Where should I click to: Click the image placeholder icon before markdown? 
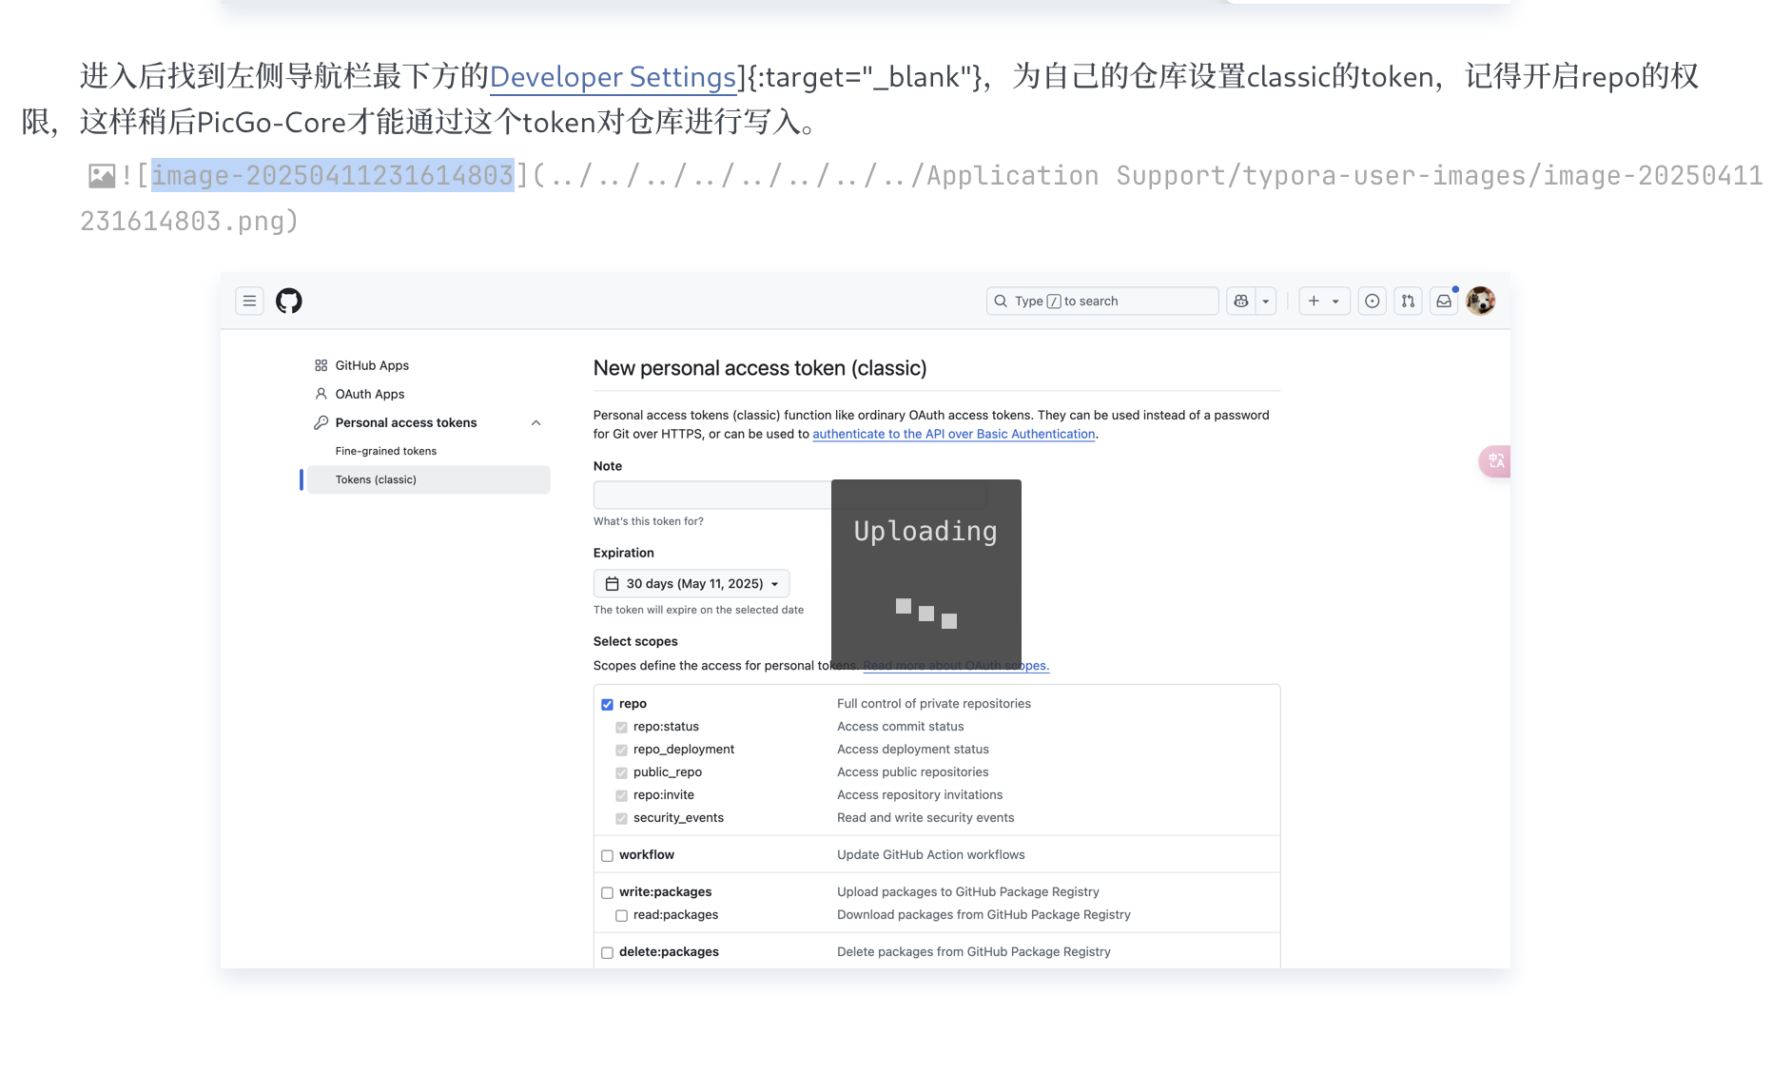click(x=102, y=176)
